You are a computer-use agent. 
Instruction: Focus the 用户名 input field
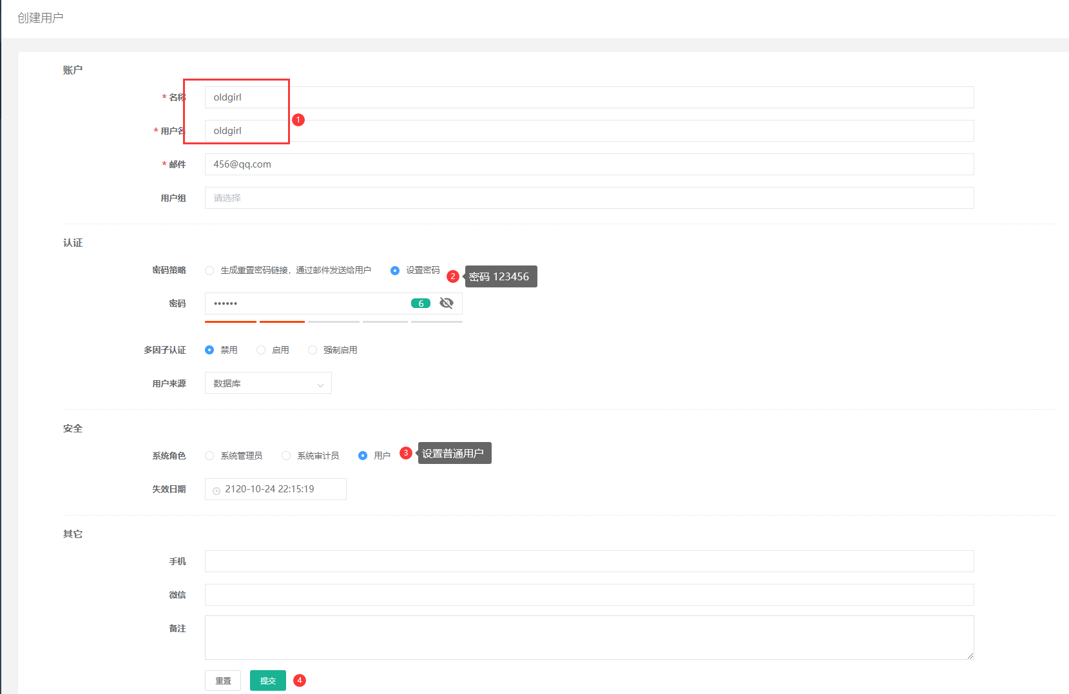click(589, 131)
